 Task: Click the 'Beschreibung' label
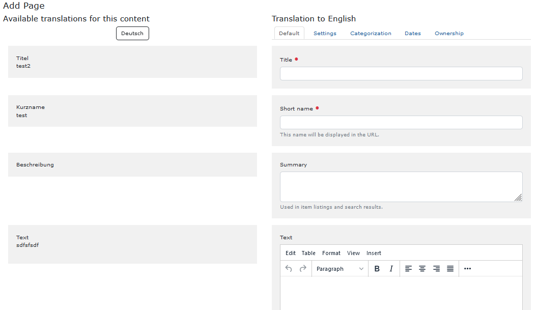[x=35, y=165]
